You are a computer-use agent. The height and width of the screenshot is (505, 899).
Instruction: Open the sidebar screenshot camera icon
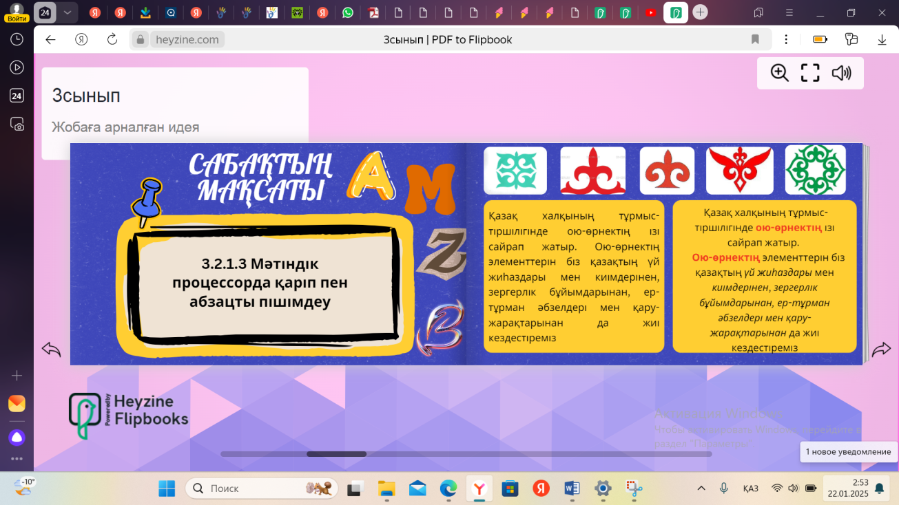pos(17,124)
